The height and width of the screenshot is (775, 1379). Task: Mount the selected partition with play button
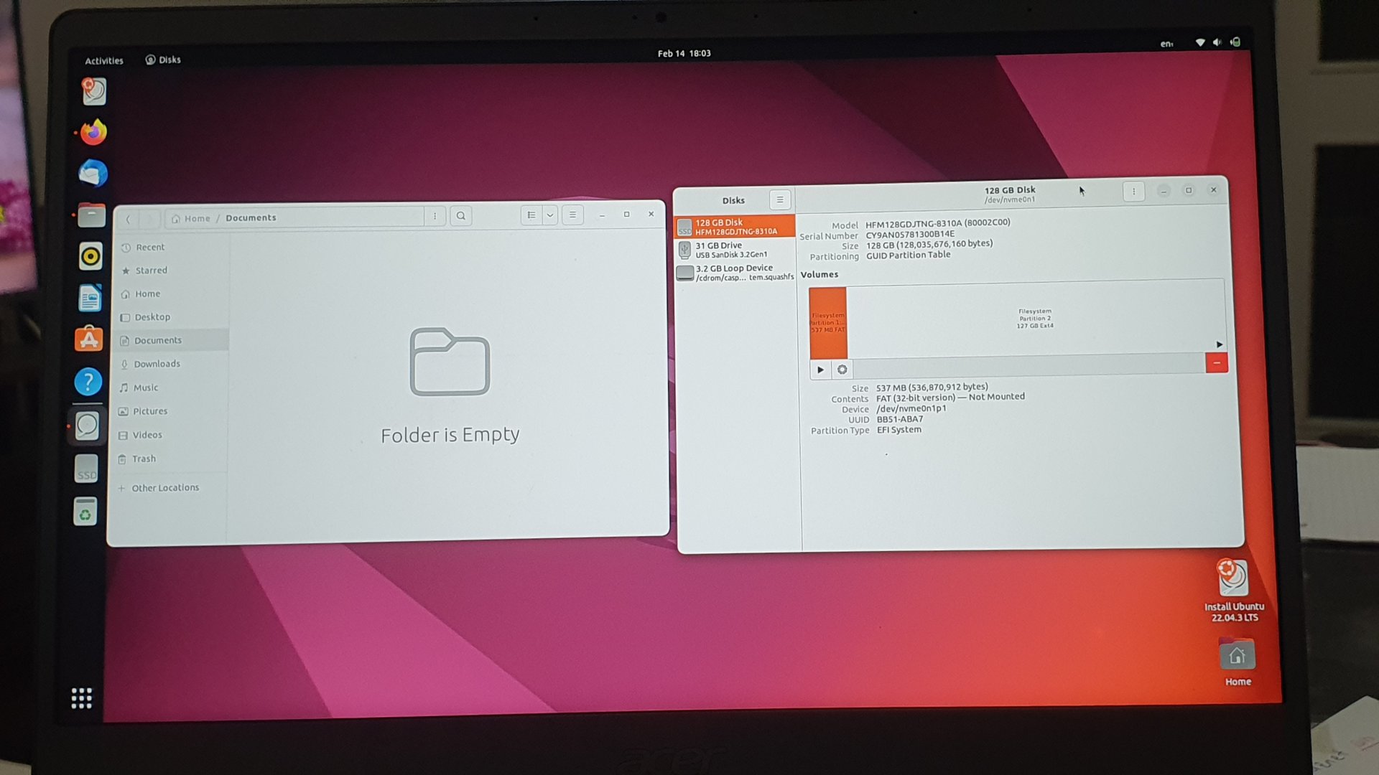coord(820,370)
